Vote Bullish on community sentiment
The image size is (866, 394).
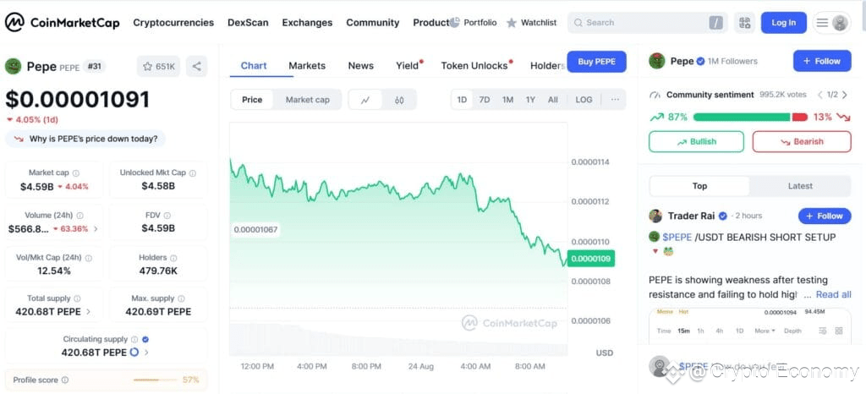[x=697, y=142]
